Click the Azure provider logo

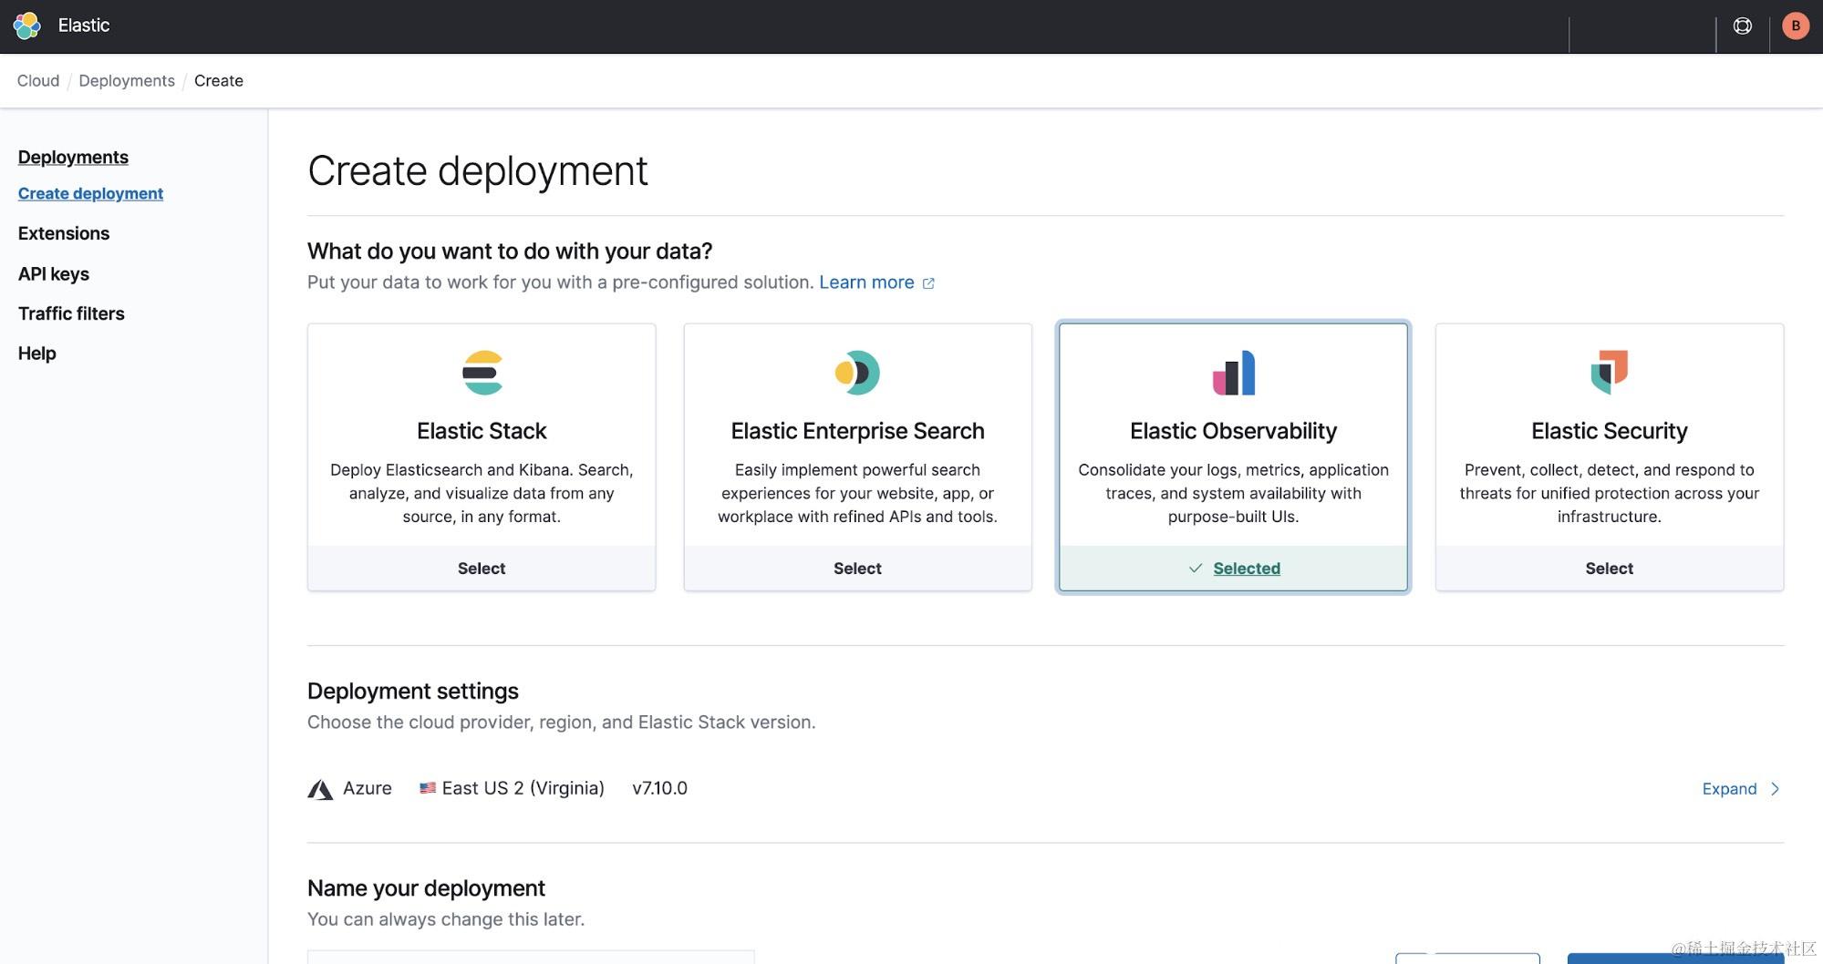click(320, 789)
